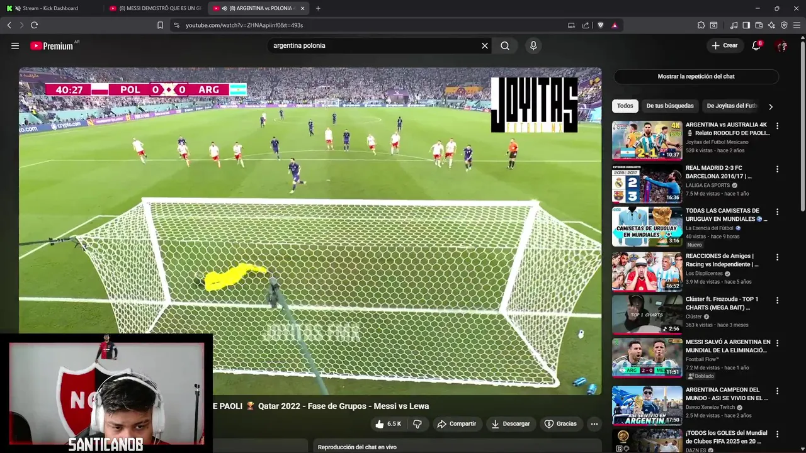
Task: Open a new browser tab plus
Action: [318, 8]
